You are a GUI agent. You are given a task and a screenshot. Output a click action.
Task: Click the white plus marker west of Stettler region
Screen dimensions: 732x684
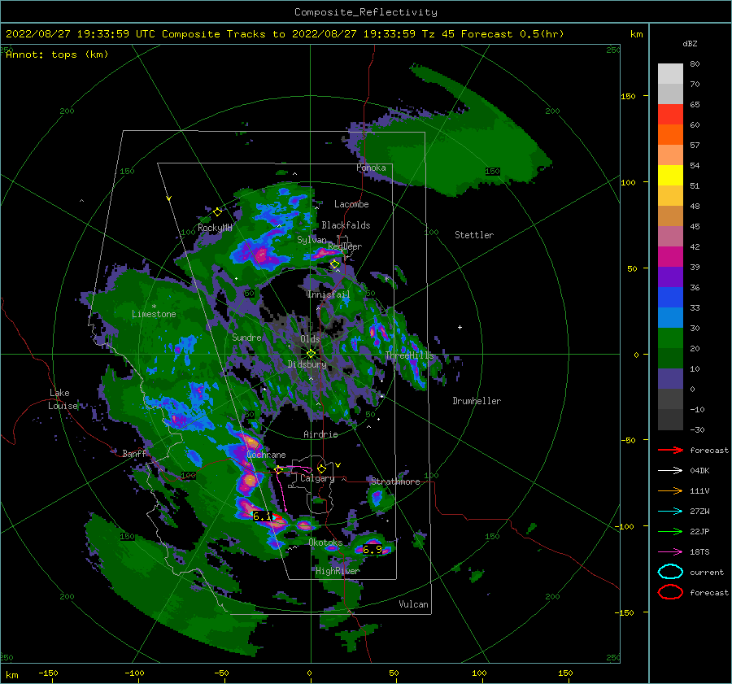point(460,327)
